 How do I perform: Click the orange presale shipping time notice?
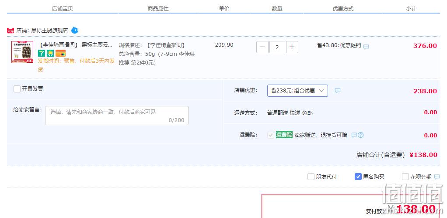[x=77, y=65]
